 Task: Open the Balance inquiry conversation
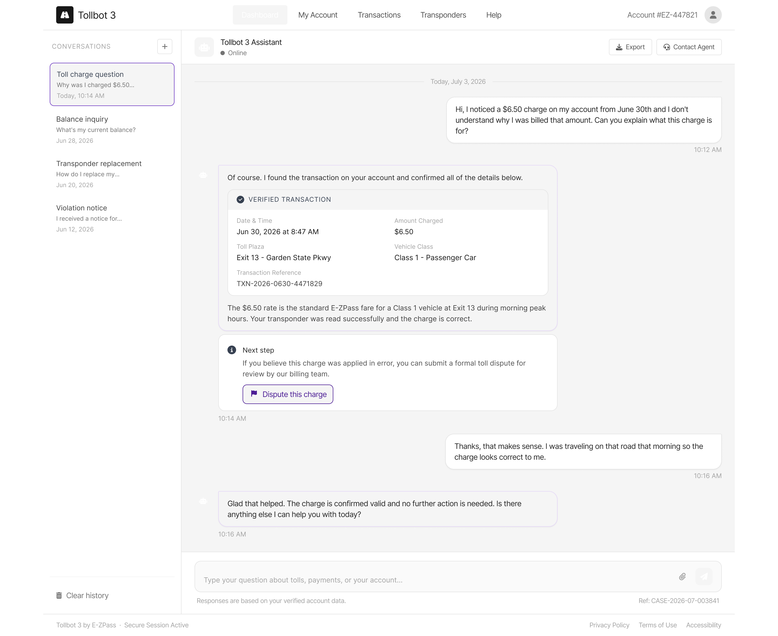click(112, 129)
